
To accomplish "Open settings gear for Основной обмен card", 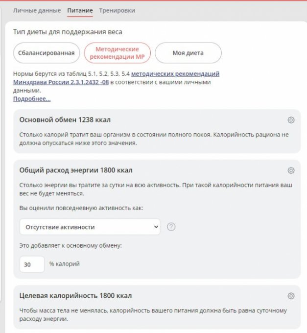I will click(291, 120).
